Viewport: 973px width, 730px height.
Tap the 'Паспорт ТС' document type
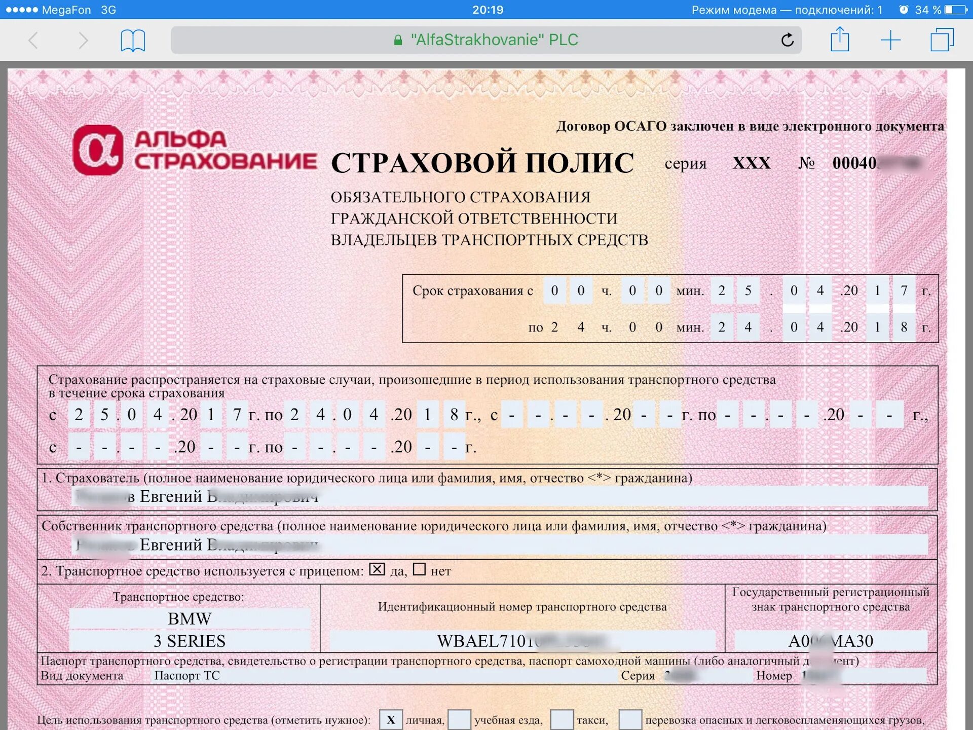pos(187,675)
